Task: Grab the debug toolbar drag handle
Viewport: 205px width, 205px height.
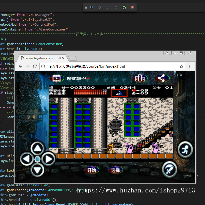Action: [86, 7]
